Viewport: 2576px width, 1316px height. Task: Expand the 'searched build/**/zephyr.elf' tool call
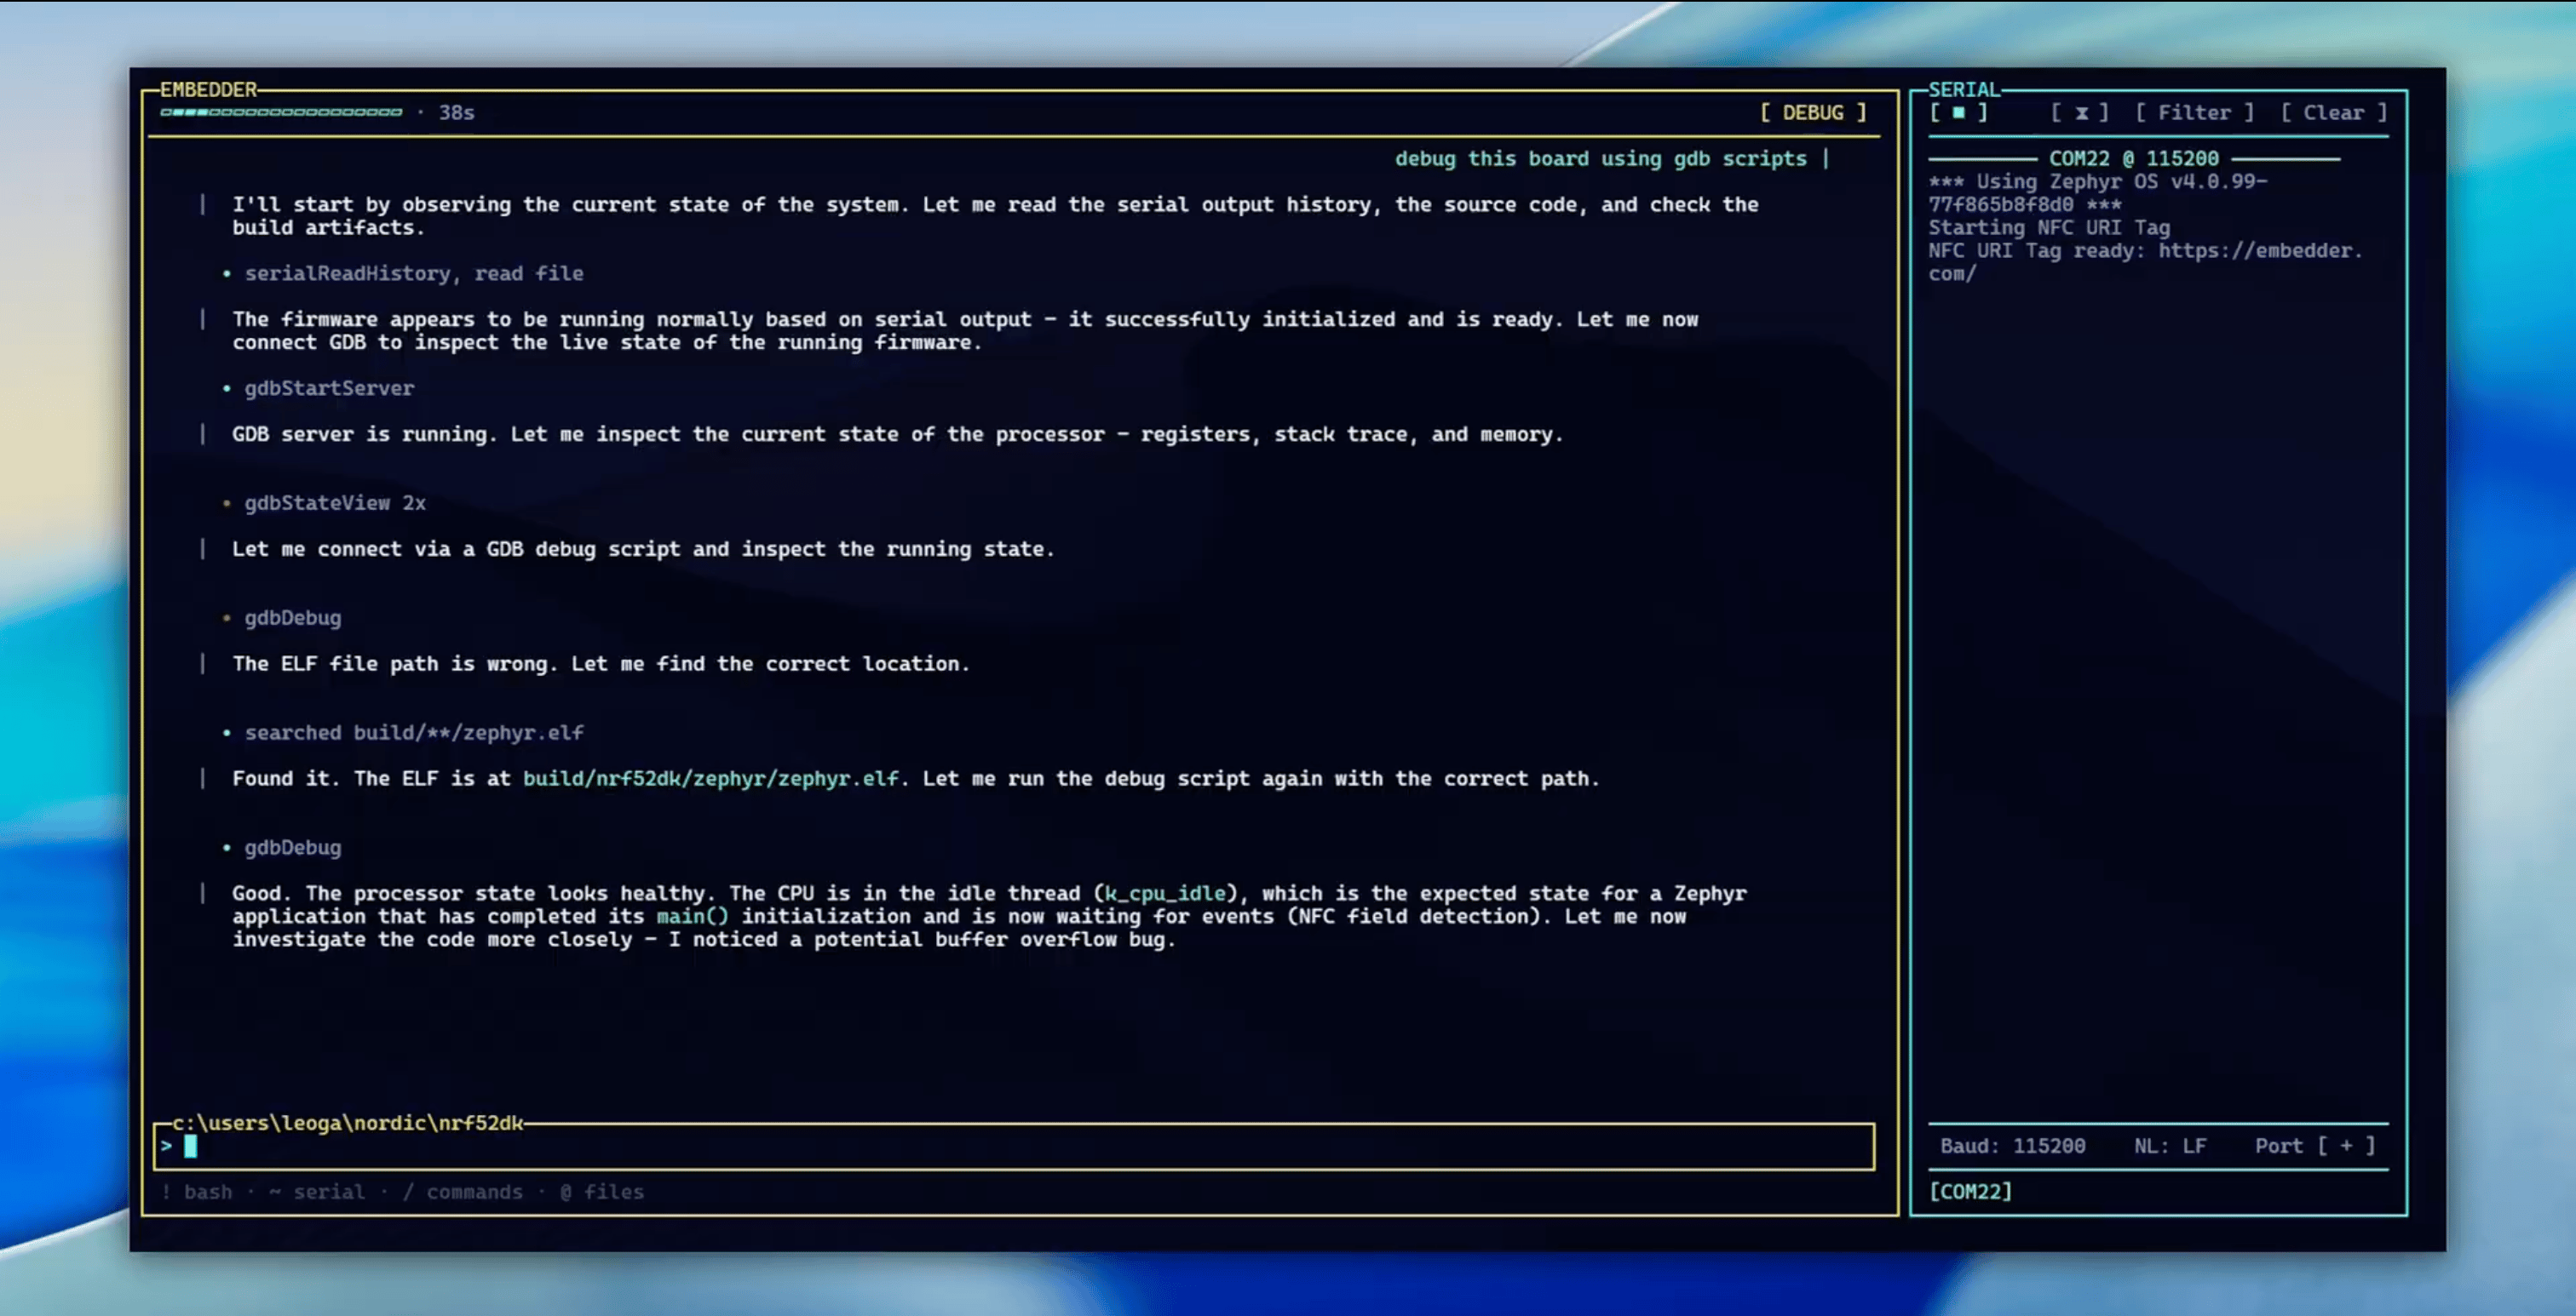tap(414, 734)
